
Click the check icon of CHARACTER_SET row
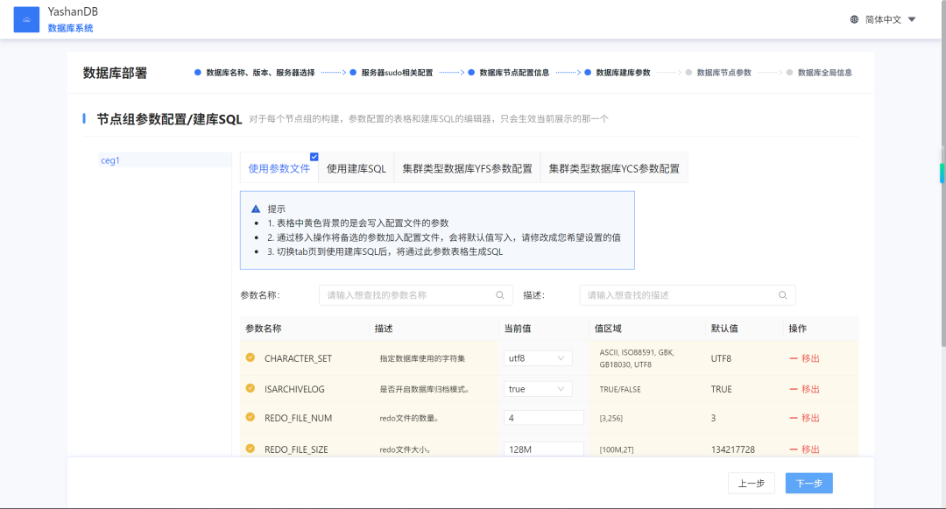[x=251, y=357]
